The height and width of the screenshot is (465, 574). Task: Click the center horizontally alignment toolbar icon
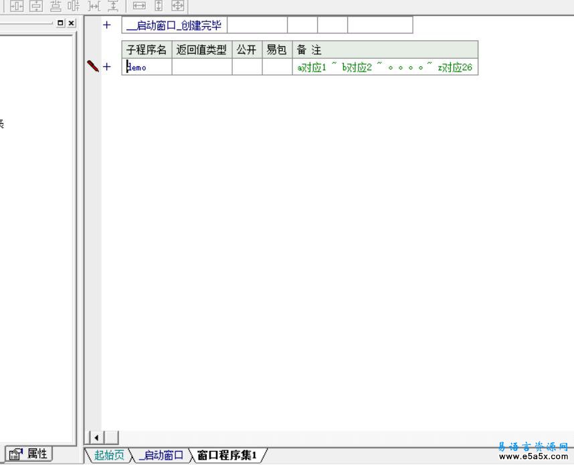coord(16,6)
